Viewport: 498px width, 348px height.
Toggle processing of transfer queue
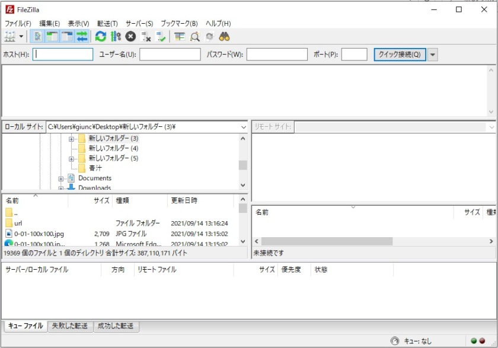pyautogui.click(x=116, y=37)
